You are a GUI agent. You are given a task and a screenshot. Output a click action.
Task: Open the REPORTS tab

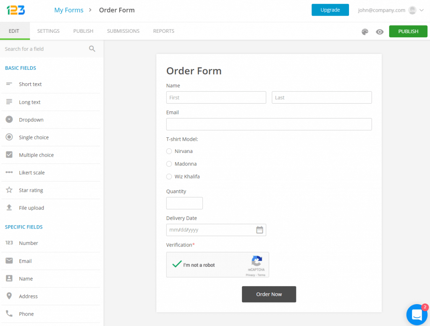164,31
